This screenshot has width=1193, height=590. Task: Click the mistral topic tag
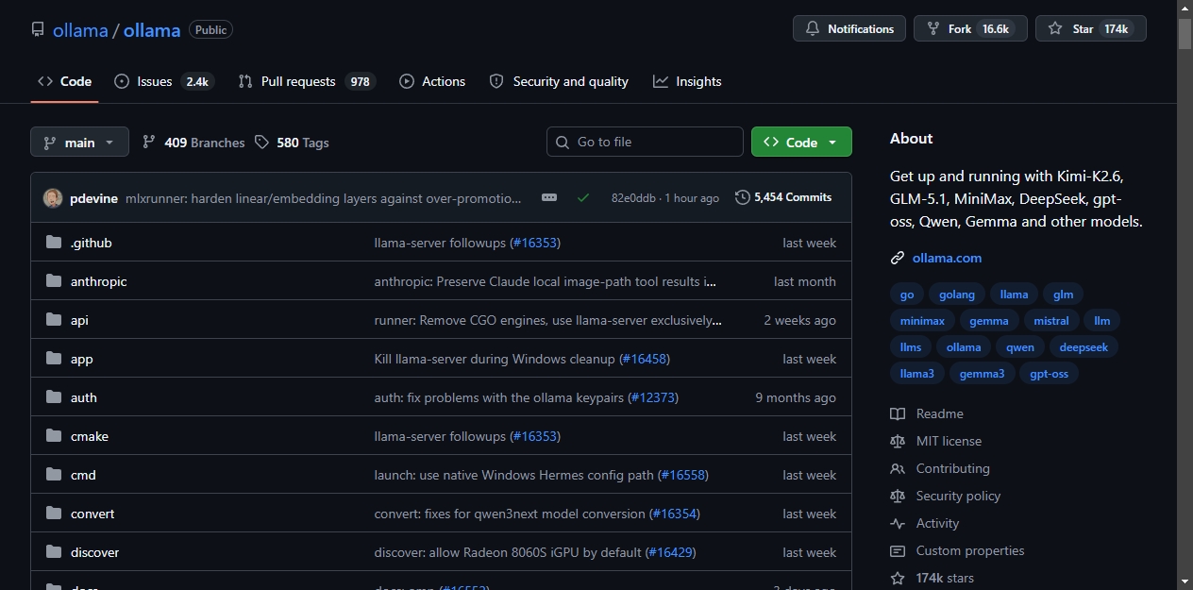tap(1050, 321)
